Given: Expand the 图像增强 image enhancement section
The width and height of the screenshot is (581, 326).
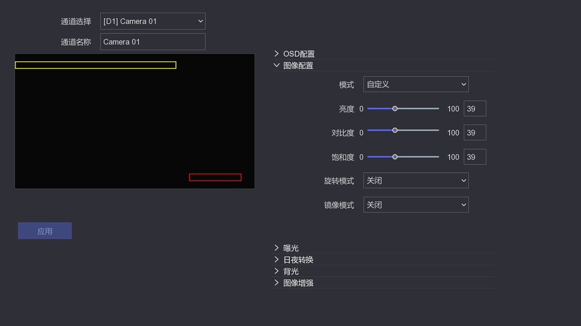Looking at the screenshot, I should [298, 283].
